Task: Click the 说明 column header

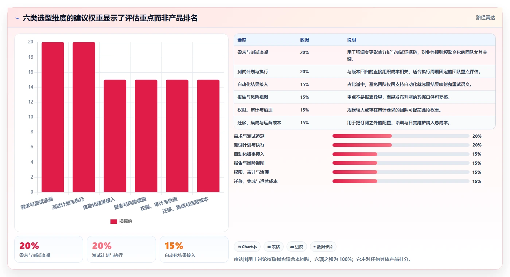Action: click(x=351, y=40)
